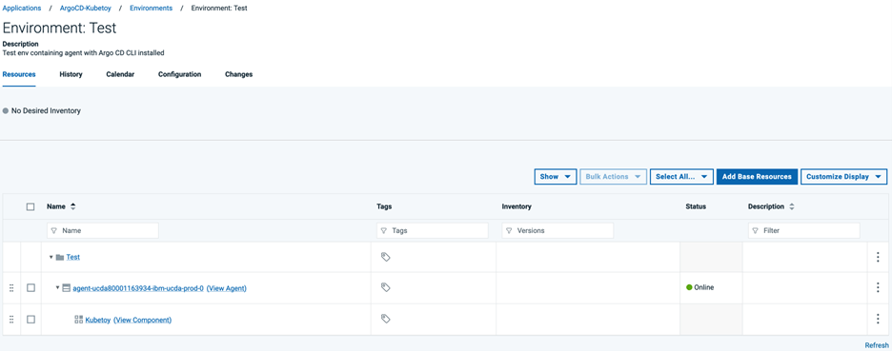This screenshot has width=892, height=351.
Task: Click the Description Filter input field
Action: [x=803, y=230]
